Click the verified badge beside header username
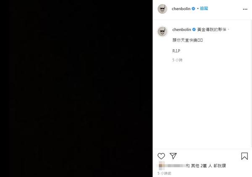 194,9
